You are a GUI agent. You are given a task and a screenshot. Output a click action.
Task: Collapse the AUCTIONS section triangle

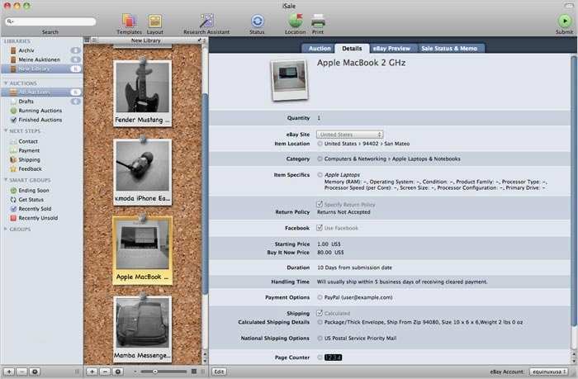click(x=6, y=83)
